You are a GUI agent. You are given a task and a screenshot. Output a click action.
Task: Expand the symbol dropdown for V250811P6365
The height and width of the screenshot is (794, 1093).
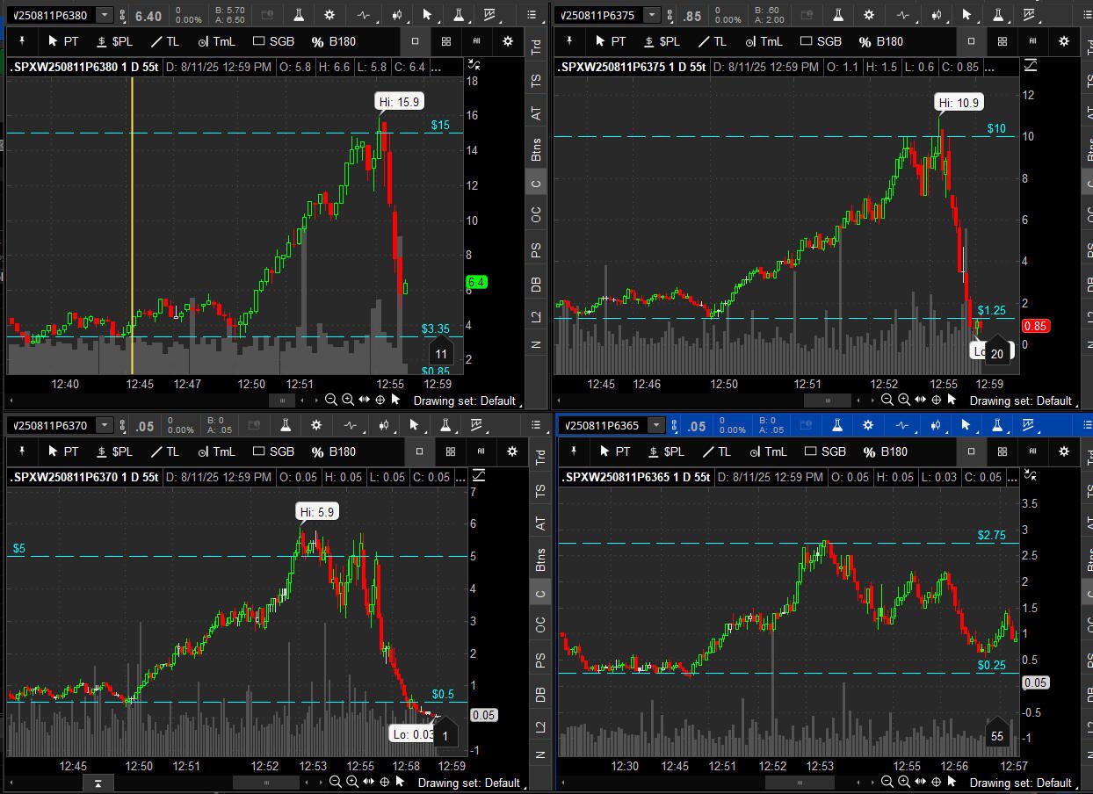click(655, 425)
